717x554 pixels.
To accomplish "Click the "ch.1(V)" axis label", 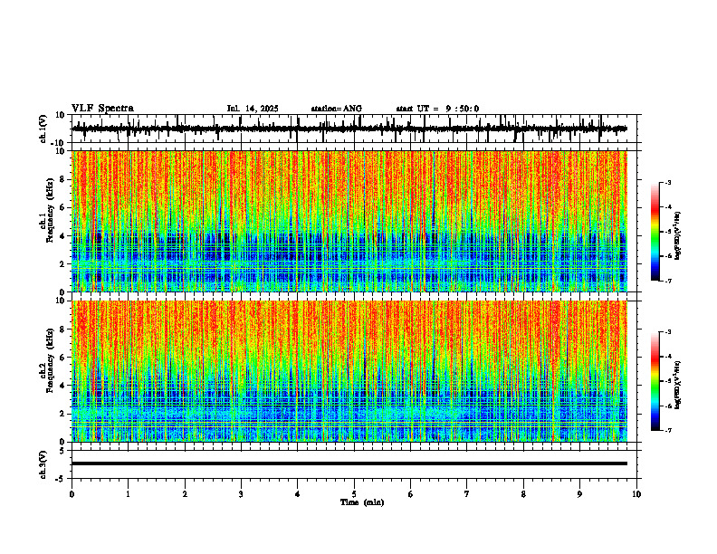I will 43,129.
